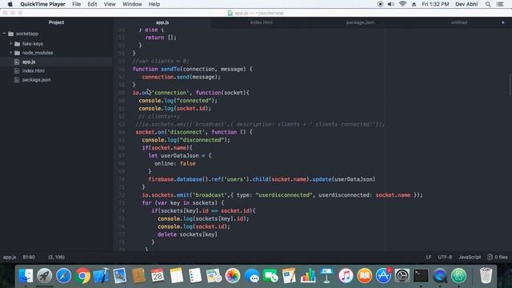Click the app.js file name in status bar
The height and width of the screenshot is (288, 512).
tap(10, 258)
